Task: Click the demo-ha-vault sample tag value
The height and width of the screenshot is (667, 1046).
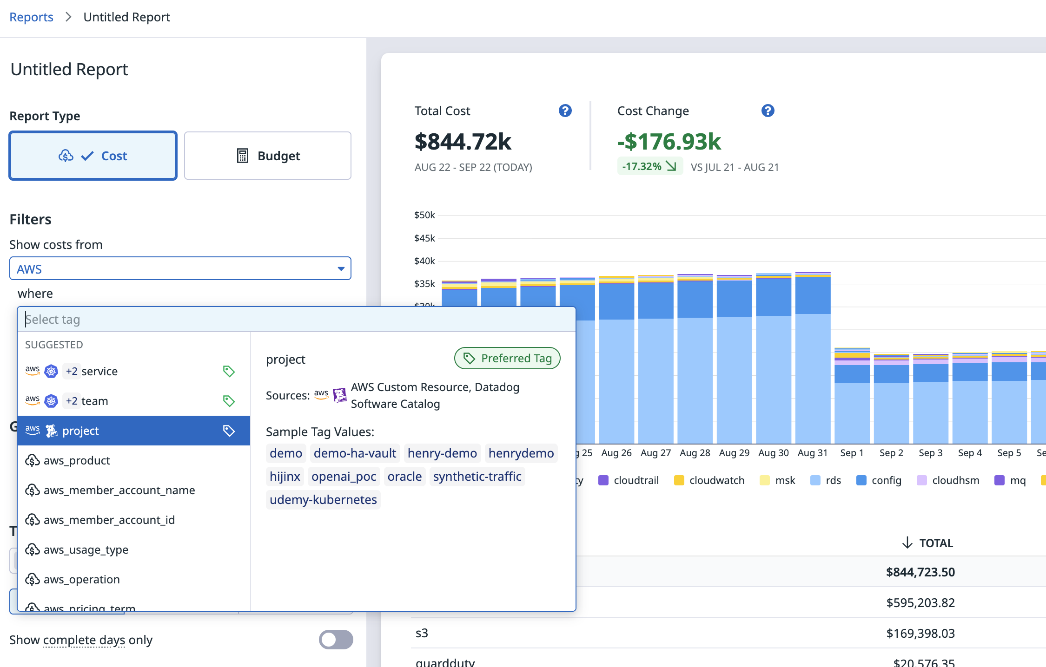Action: click(x=355, y=453)
